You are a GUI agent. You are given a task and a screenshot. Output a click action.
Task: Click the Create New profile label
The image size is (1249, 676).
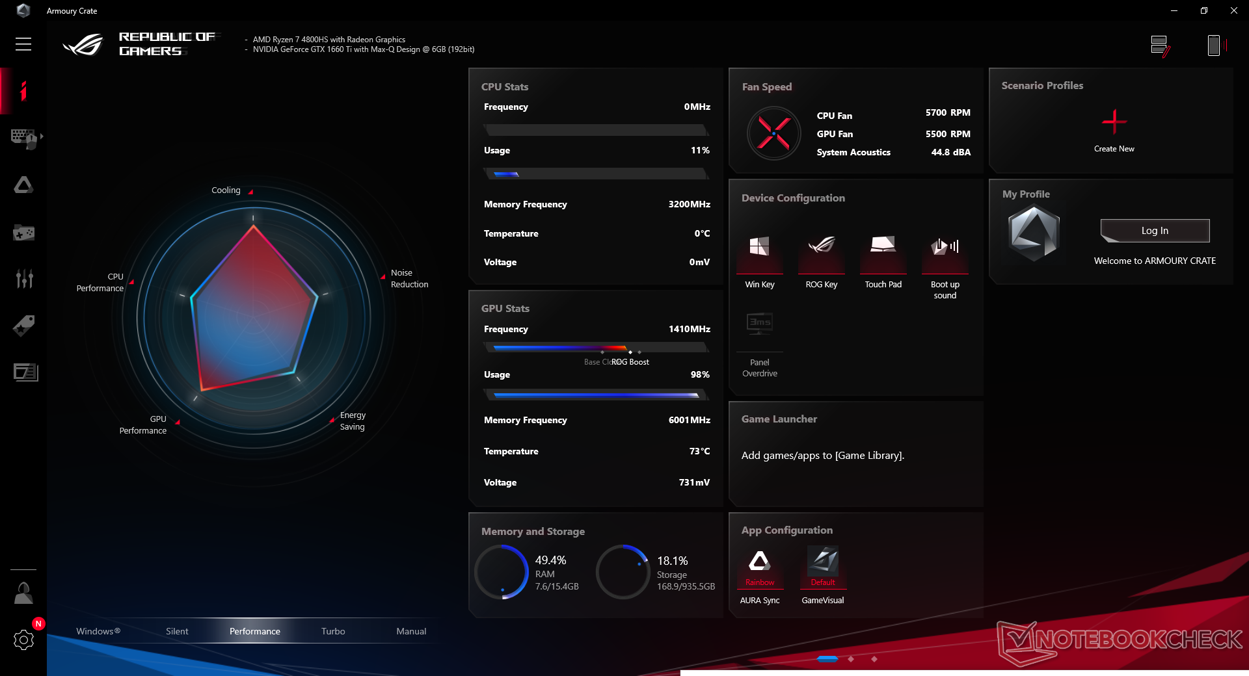(x=1114, y=149)
